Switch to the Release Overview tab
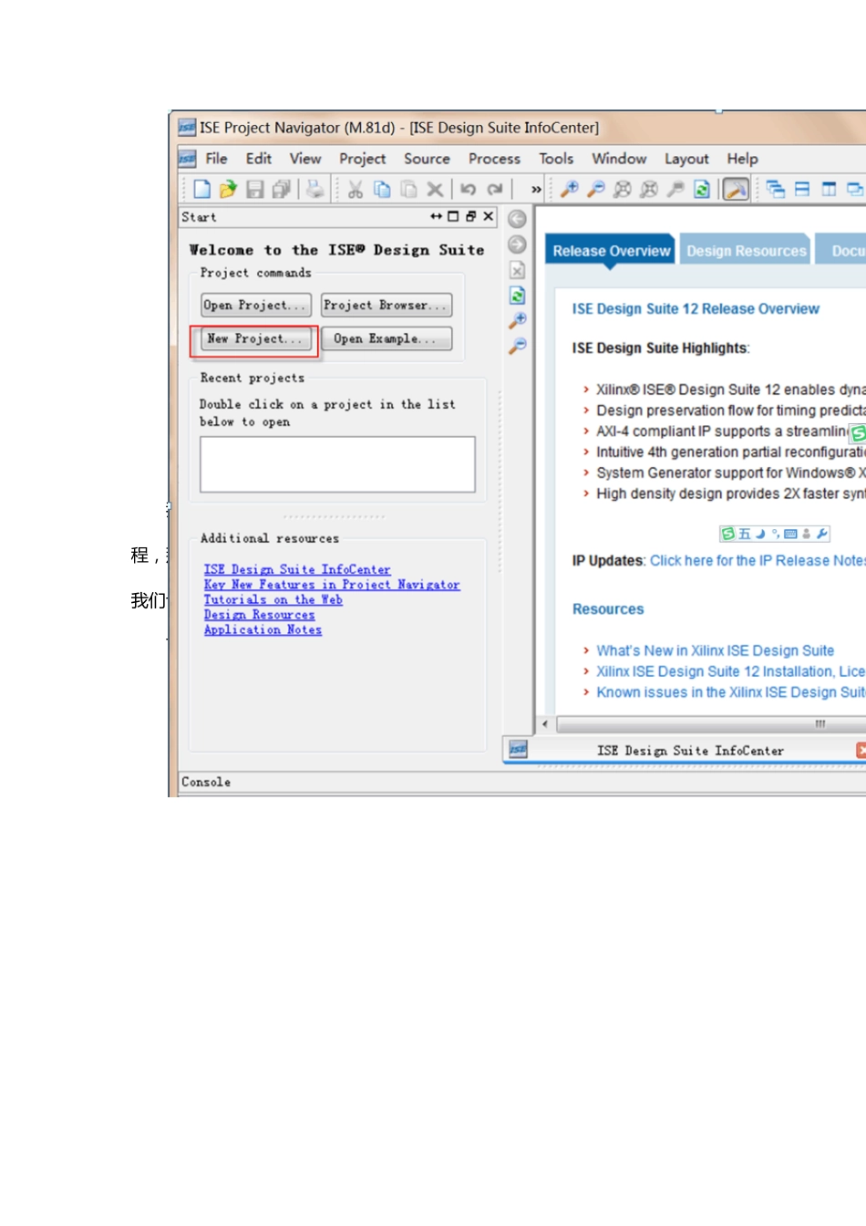 [611, 251]
